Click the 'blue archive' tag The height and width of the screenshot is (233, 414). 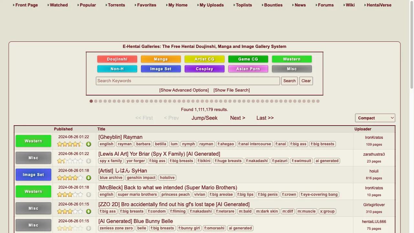111,178
